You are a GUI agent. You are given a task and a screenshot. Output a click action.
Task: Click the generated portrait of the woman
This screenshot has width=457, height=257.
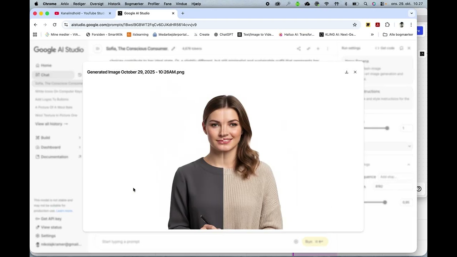point(225,162)
